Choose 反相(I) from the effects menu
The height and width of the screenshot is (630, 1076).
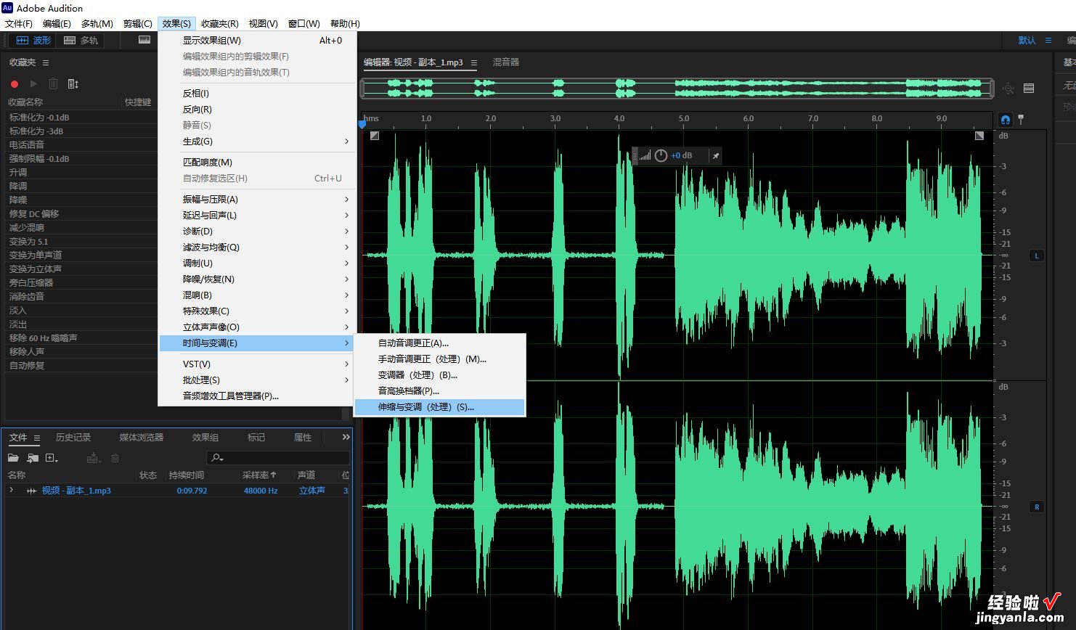(x=257, y=93)
